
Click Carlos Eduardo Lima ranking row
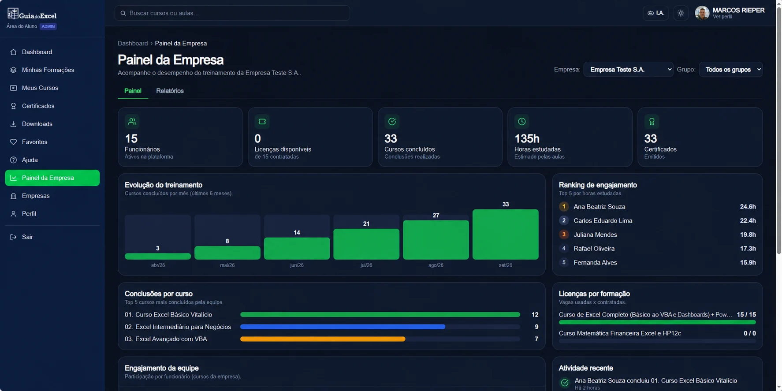pos(657,221)
